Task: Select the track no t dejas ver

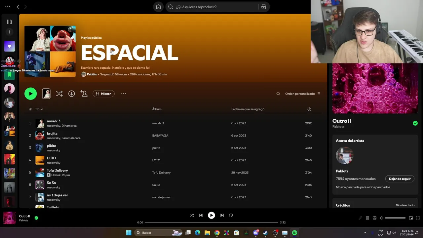Action: coord(173,197)
